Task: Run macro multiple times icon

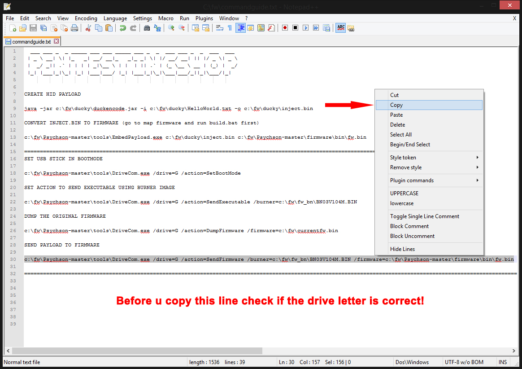Action: coord(316,28)
